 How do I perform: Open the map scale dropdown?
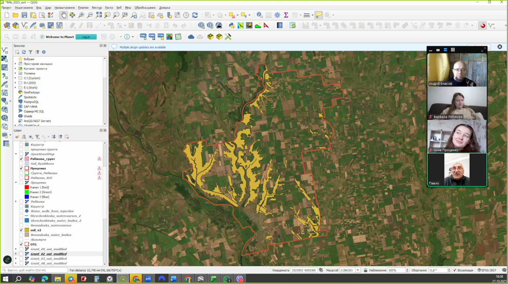pos(357,270)
